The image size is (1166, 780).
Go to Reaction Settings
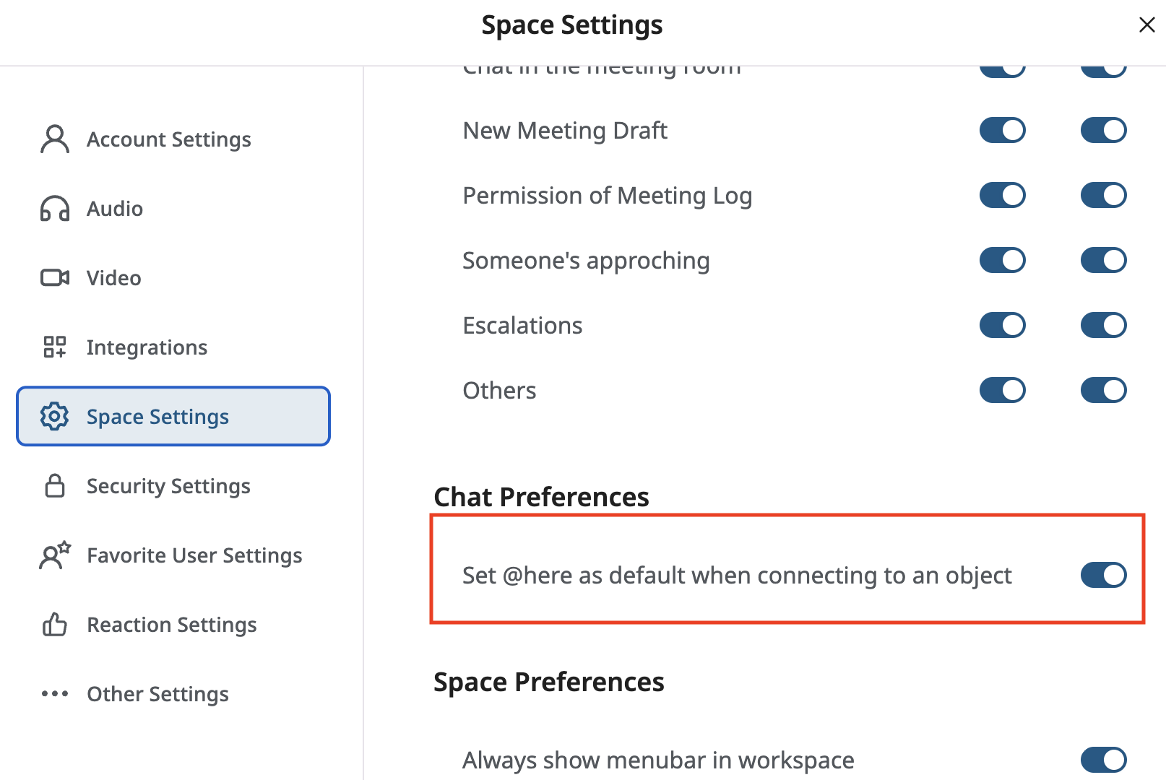172,625
